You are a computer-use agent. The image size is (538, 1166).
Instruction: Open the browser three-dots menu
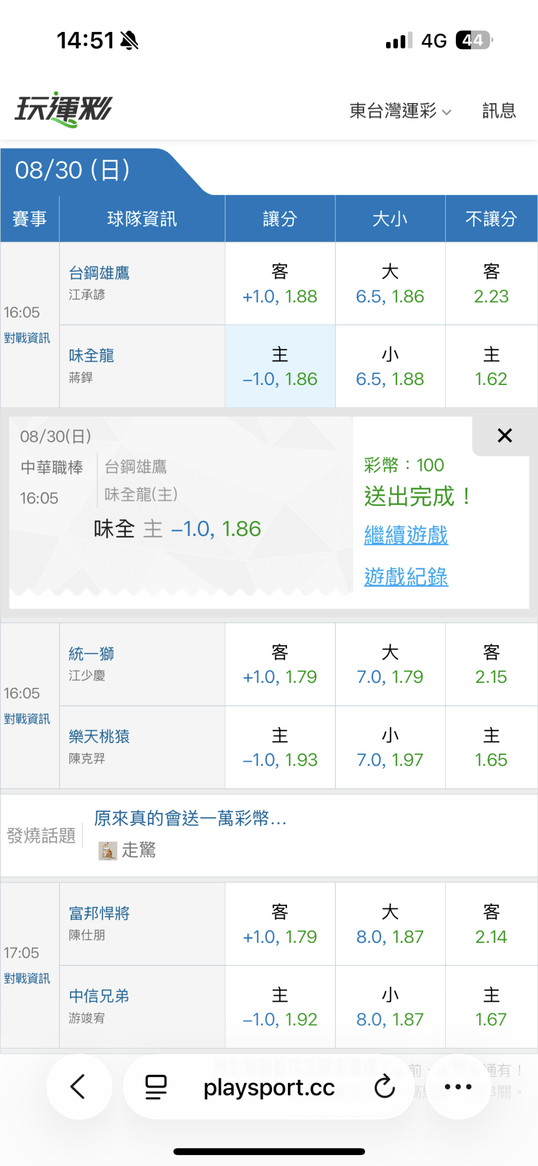click(458, 1087)
